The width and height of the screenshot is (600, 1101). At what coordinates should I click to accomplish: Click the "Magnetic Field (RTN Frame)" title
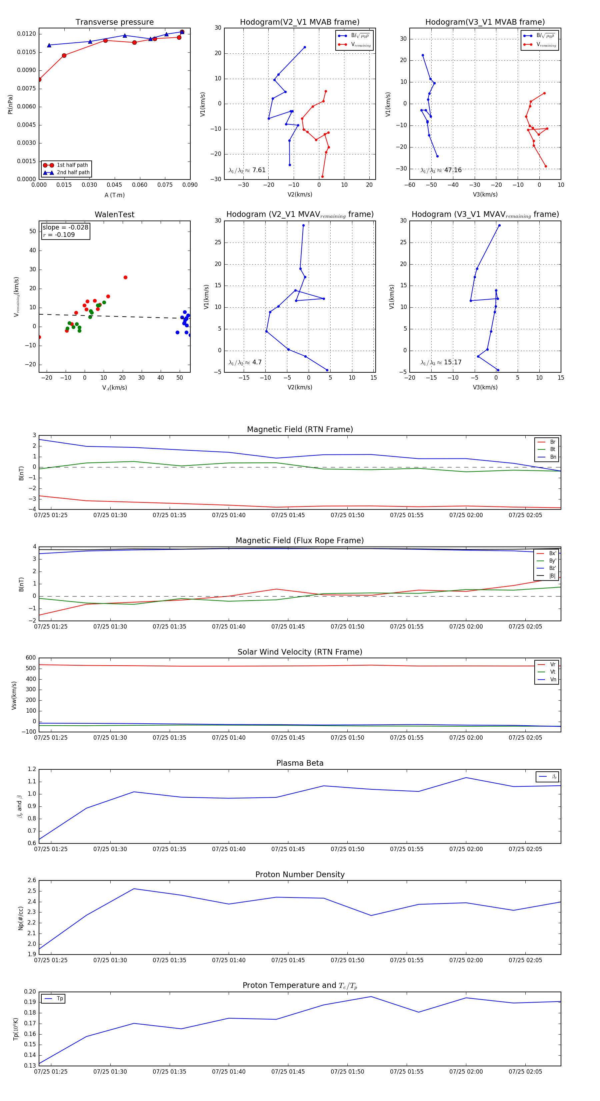coord(300,429)
